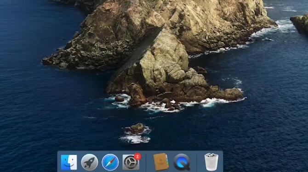Click the red notification badge showing 2
The width and height of the screenshot is (308, 172).
(x=137, y=156)
